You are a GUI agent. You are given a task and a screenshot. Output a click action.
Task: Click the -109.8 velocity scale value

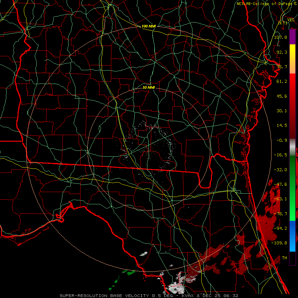[279, 243]
